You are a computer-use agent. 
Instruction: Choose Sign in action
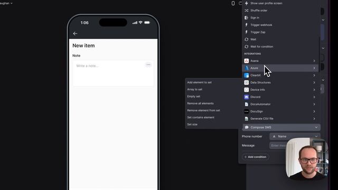coord(255,17)
